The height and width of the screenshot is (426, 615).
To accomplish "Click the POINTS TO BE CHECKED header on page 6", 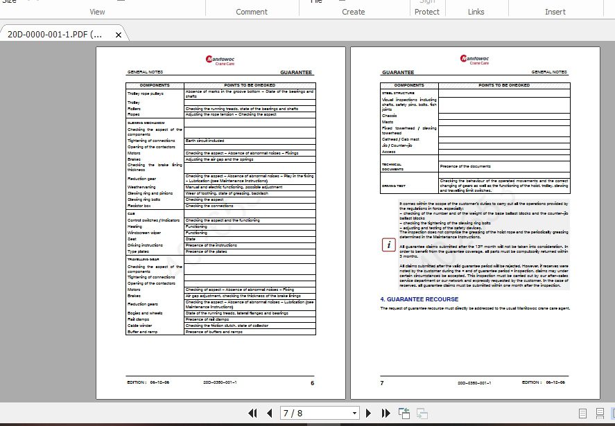I will 250,85.
